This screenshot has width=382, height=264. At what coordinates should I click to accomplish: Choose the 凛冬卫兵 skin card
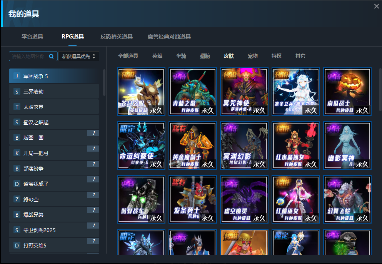coord(296,92)
